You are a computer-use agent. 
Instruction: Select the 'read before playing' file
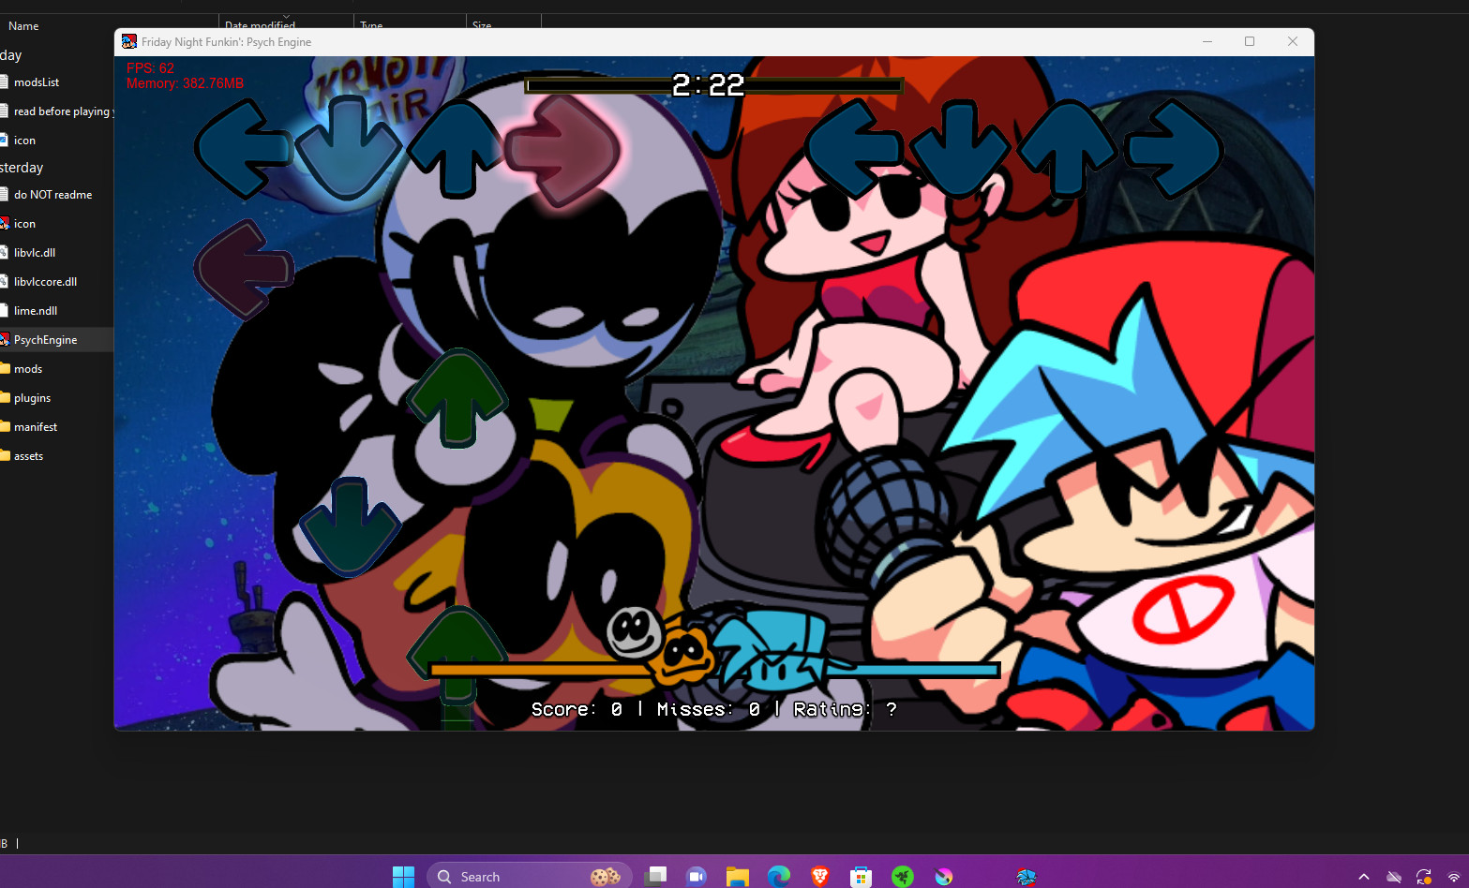point(56,111)
